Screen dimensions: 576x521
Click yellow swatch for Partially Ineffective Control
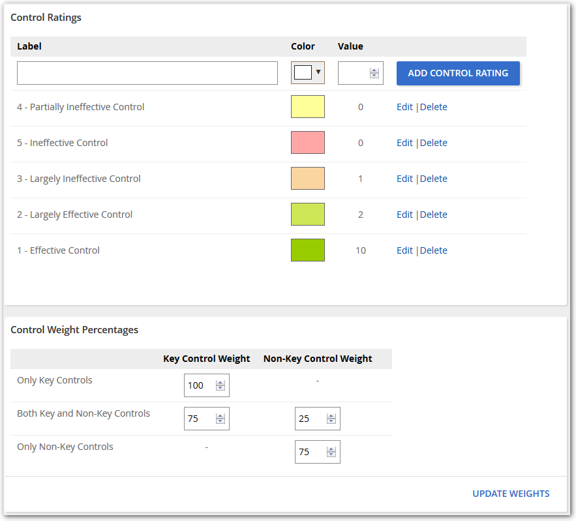point(307,107)
